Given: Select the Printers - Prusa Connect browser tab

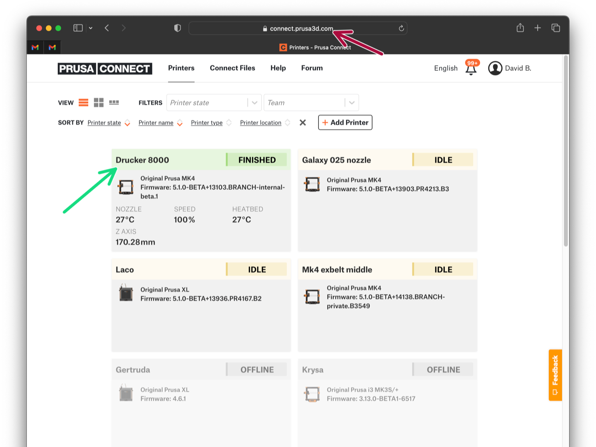Looking at the screenshot, I should pyautogui.click(x=315, y=47).
